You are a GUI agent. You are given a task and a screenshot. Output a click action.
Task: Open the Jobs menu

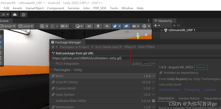(86, 8)
